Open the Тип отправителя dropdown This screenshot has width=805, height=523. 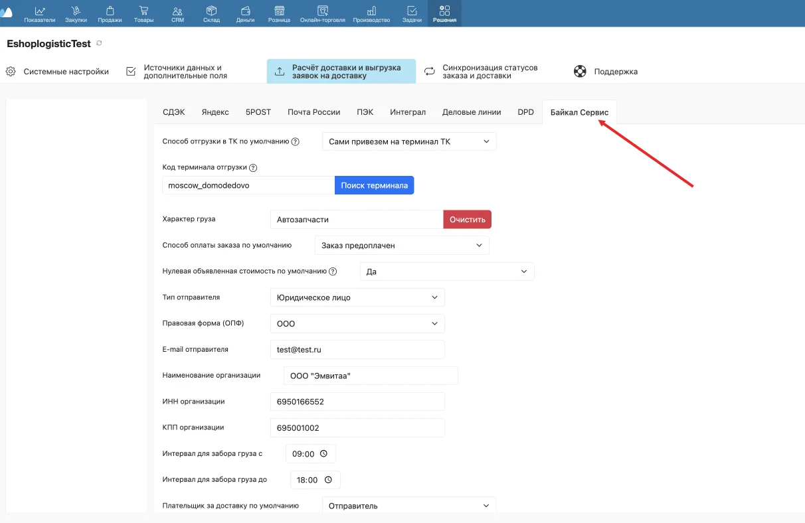click(357, 297)
